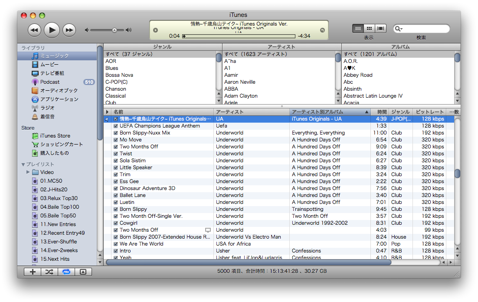The width and height of the screenshot is (478, 302).
Task: Uncheck the Sola Sistim track
Action: [x=115, y=161]
